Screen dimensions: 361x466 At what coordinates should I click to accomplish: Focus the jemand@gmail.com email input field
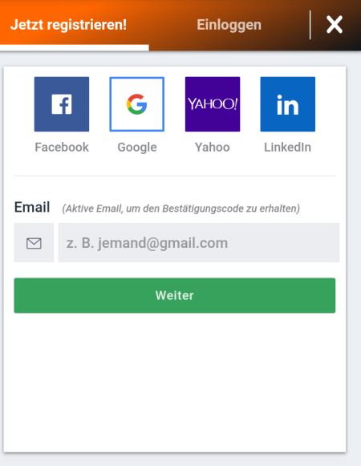(199, 243)
